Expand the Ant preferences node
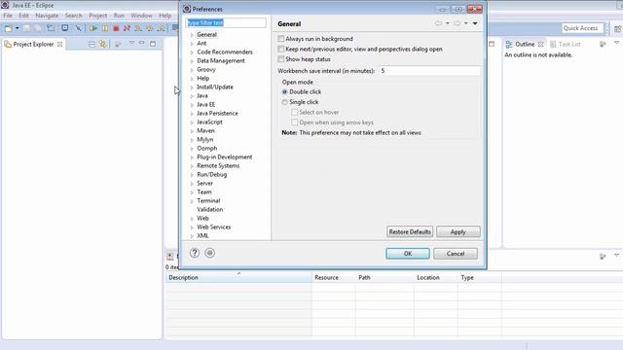The height and width of the screenshot is (350, 623). pyautogui.click(x=192, y=44)
